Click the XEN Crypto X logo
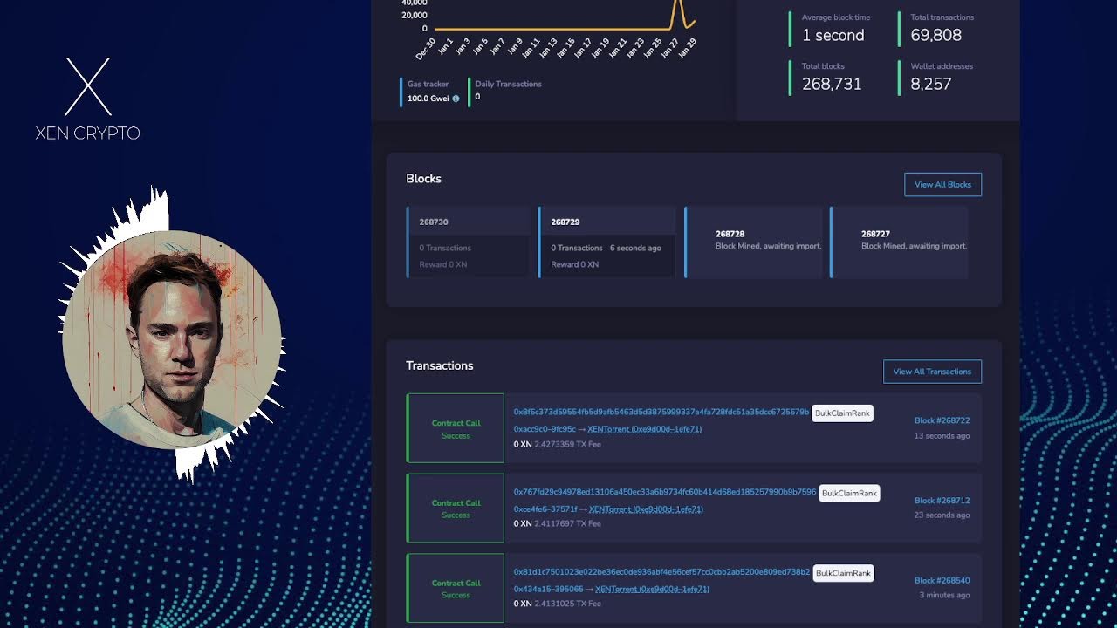 [88, 86]
